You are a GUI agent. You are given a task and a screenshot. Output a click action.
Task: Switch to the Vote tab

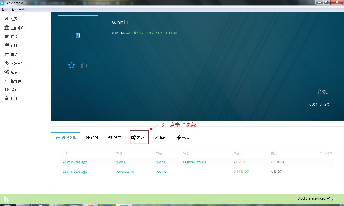tap(183, 138)
